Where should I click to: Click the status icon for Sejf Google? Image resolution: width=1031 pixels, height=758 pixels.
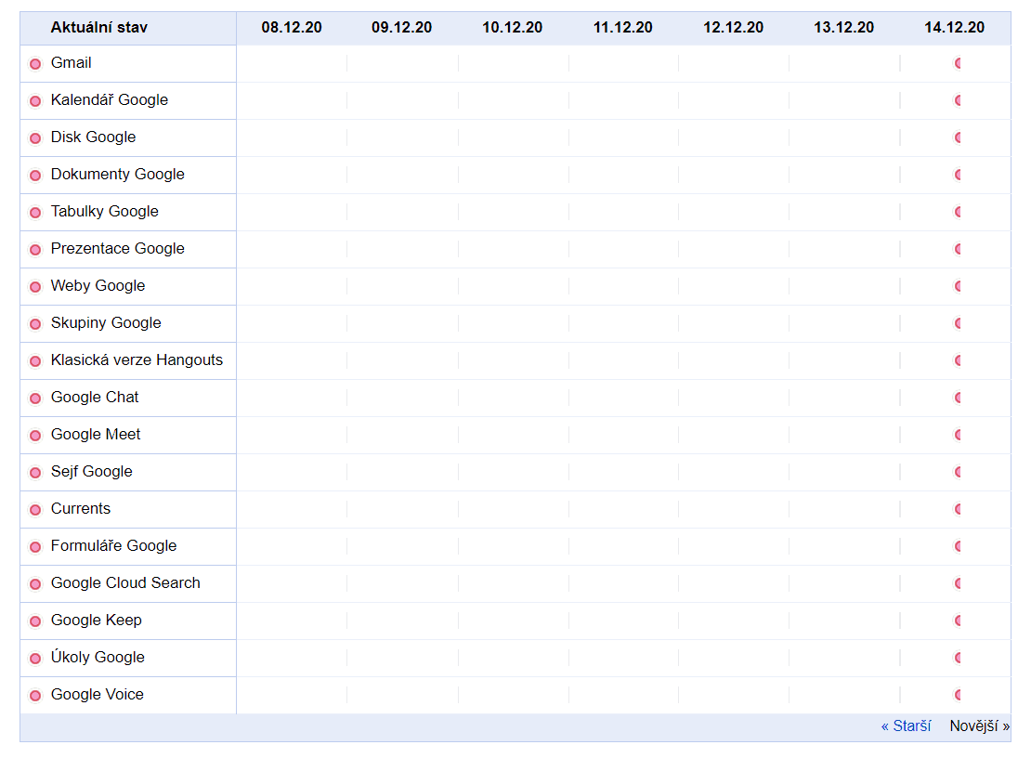[35, 473]
